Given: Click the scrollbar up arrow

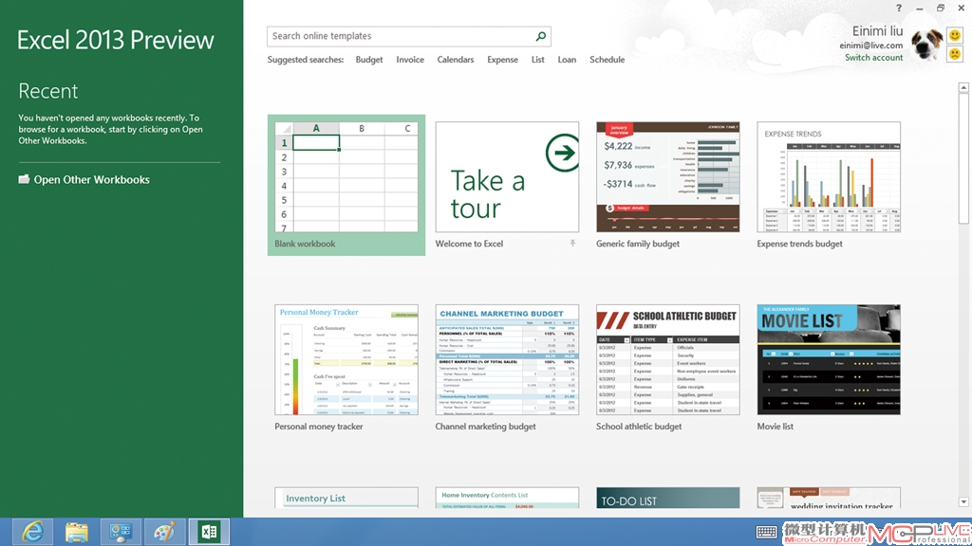Looking at the screenshot, I should point(963,88).
